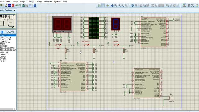Click the Zoom Out magnifier
Screen dimensions: 199x112
pyautogui.click(x=119, y=6)
